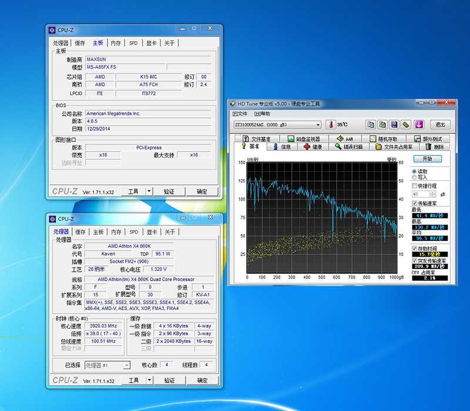Click the app icon of the lower CPU-Z window
Image resolution: width=470 pixels, height=411 pixels.
(52, 219)
